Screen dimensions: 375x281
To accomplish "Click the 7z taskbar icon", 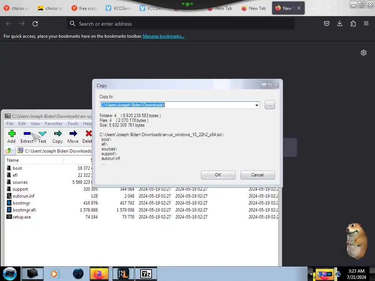I will pos(146,274).
